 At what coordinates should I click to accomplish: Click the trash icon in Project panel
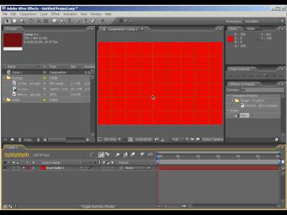[38, 140]
